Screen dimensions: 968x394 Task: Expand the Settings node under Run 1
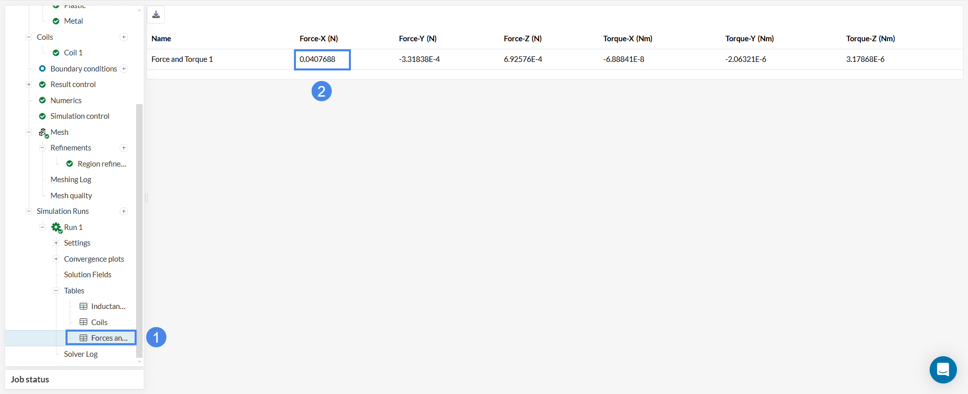[x=56, y=243]
